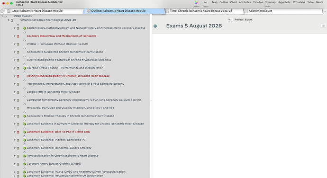This screenshot has height=178, width=327.
Task: Click the small child note under Epidemiology row
Action: pos(24,32)
